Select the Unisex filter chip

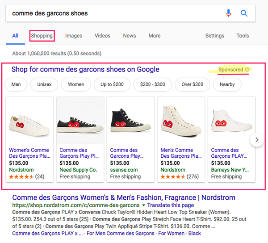coord(44,84)
